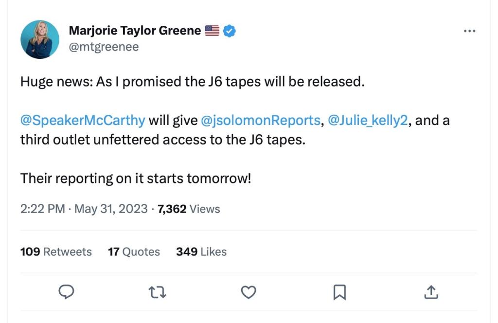Go to the @Julie_kelly2 mention
498x323 pixels.
tap(368, 120)
